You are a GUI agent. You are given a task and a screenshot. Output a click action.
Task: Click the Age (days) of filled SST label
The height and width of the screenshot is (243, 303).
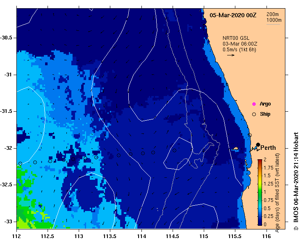click(x=278, y=193)
